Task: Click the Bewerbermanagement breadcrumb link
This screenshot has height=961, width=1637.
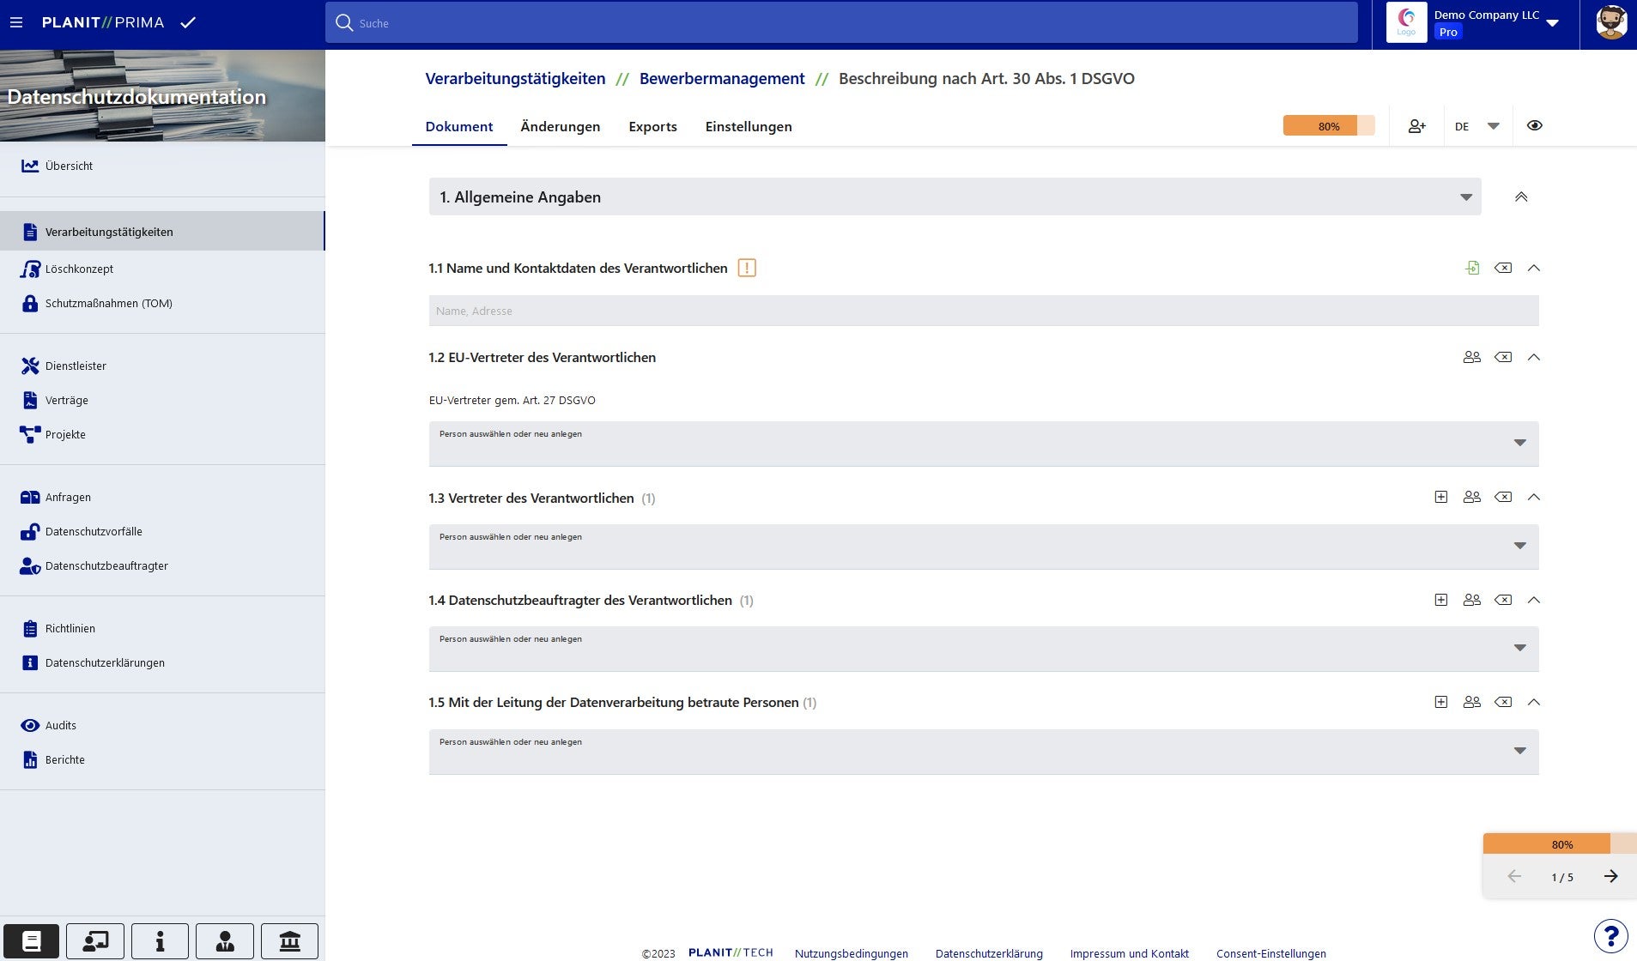Action: click(x=722, y=78)
